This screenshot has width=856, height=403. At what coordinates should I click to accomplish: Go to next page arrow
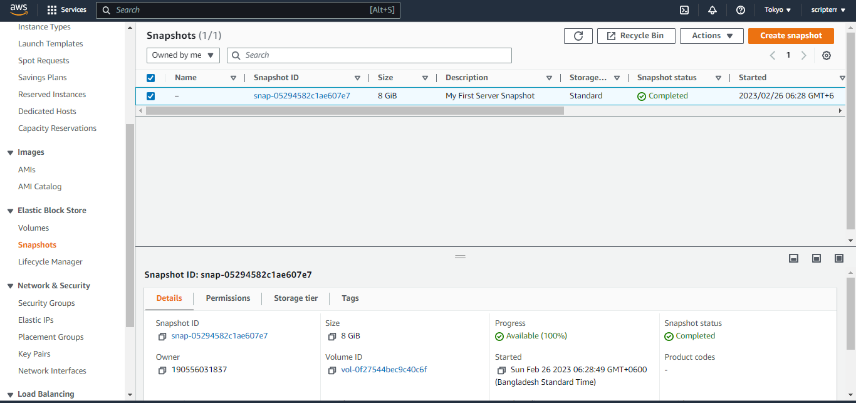click(x=804, y=55)
